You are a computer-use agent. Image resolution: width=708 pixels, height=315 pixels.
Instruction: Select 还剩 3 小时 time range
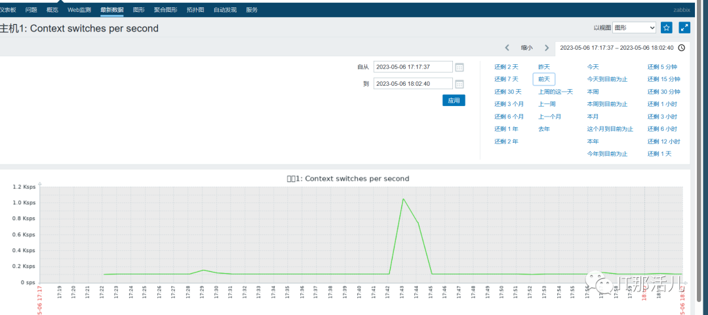coord(662,117)
